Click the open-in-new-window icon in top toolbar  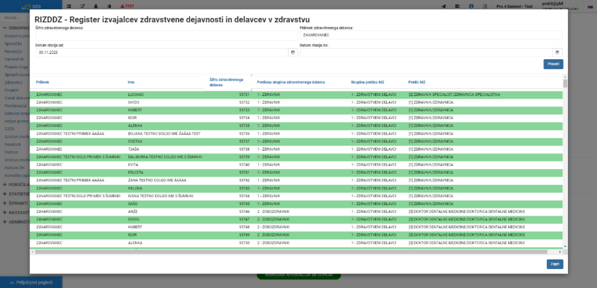point(82,6)
